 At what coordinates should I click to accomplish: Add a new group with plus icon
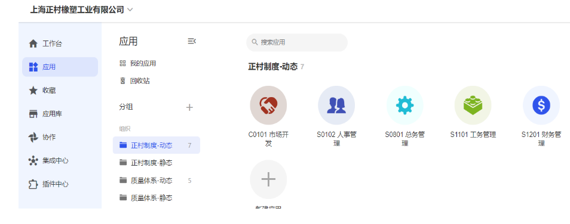click(x=189, y=107)
